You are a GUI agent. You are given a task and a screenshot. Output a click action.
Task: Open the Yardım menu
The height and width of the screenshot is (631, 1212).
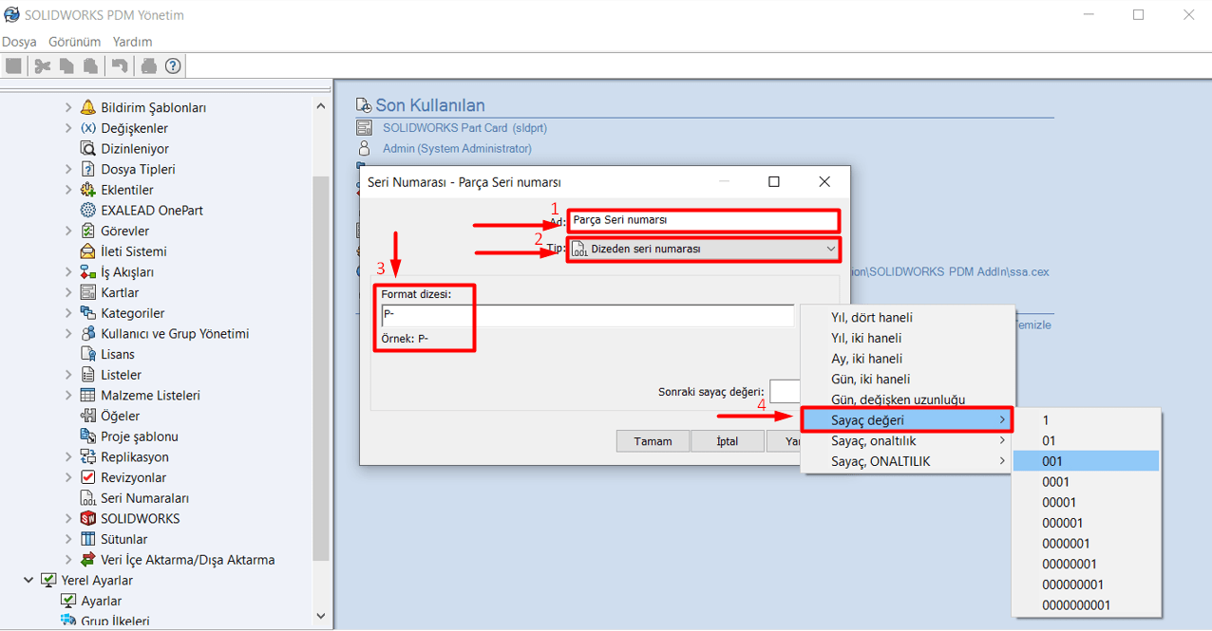coord(132,42)
